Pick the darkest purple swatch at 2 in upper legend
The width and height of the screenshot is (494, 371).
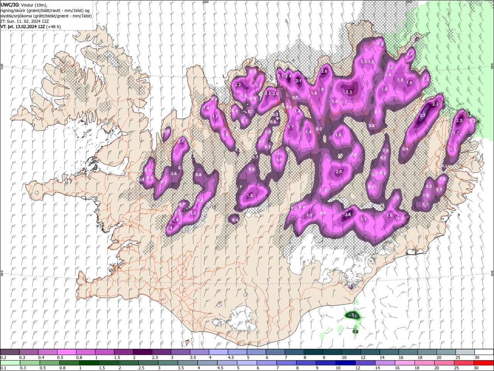point(142,352)
